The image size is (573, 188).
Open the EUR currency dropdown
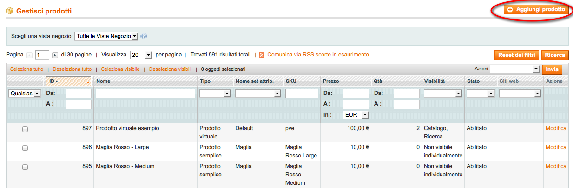click(356, 115)
